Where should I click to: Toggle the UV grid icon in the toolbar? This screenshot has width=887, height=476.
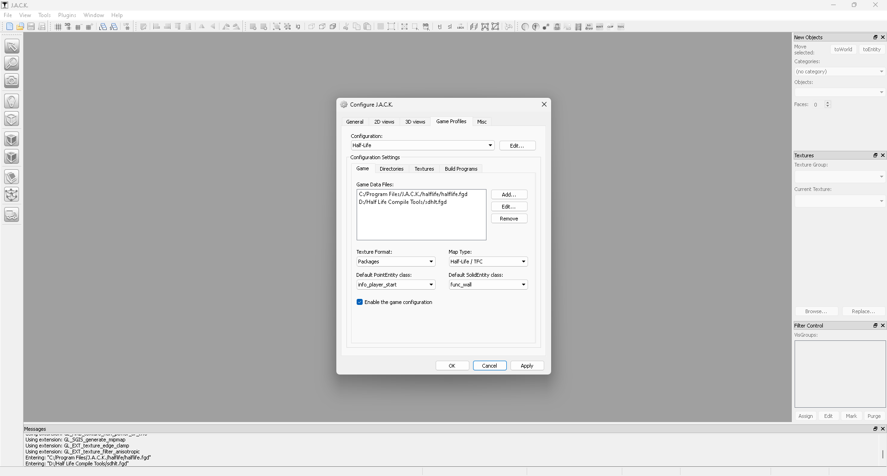[127, 27]
